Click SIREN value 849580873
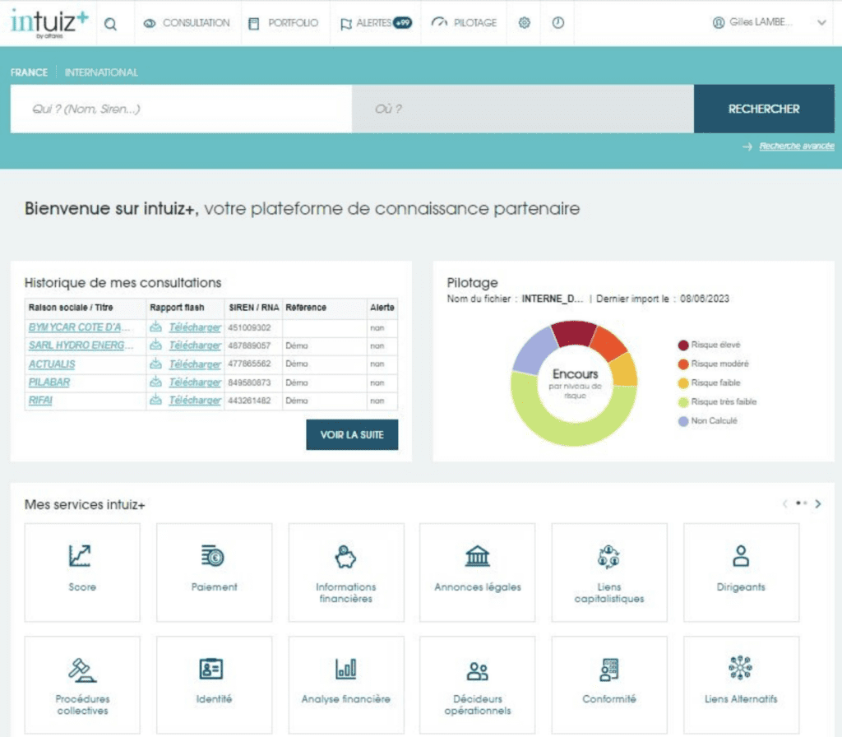Image resolution: width=842 pixels, height=737 pixels. pyautogui.click(x=249, y=382)
